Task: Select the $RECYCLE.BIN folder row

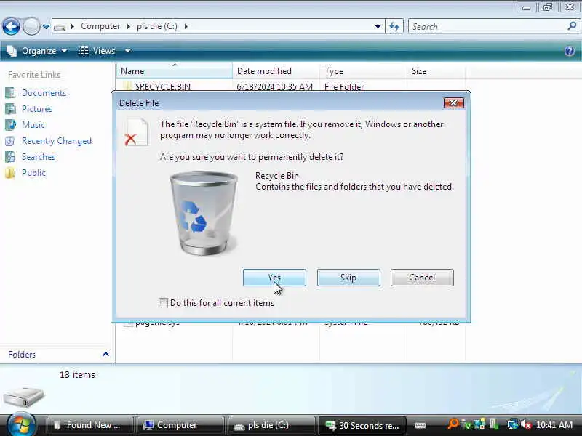Action: 290,86
